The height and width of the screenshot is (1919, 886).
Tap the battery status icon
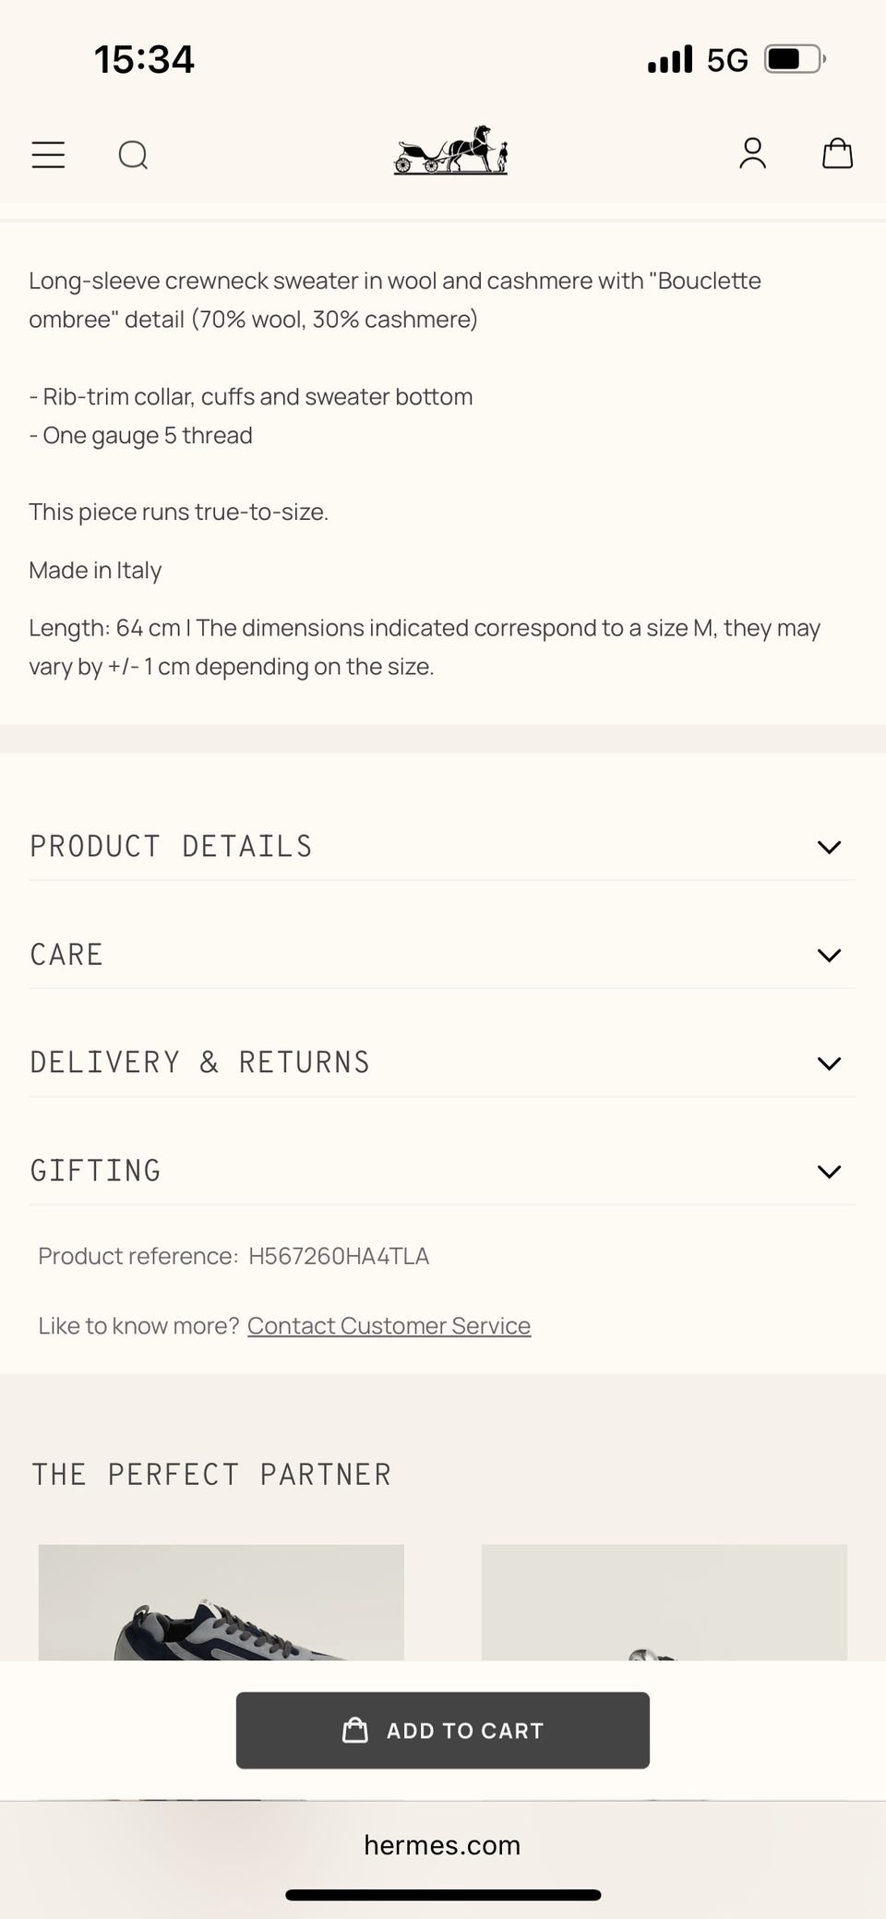pyautogui.click(x=795, y=59)
